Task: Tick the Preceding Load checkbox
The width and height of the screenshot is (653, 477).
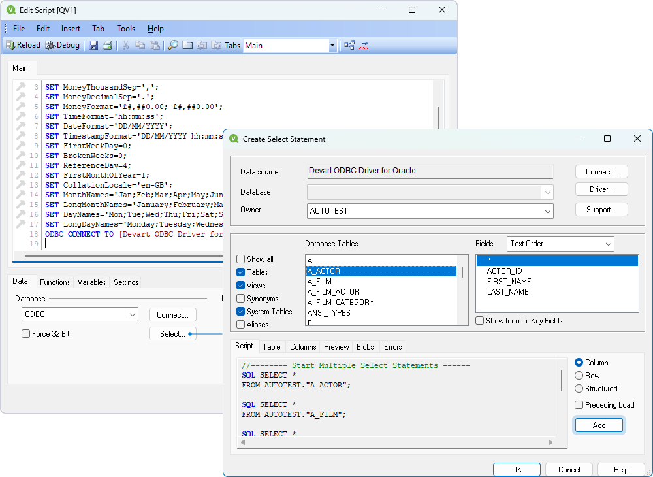Action: coord(579,405)
